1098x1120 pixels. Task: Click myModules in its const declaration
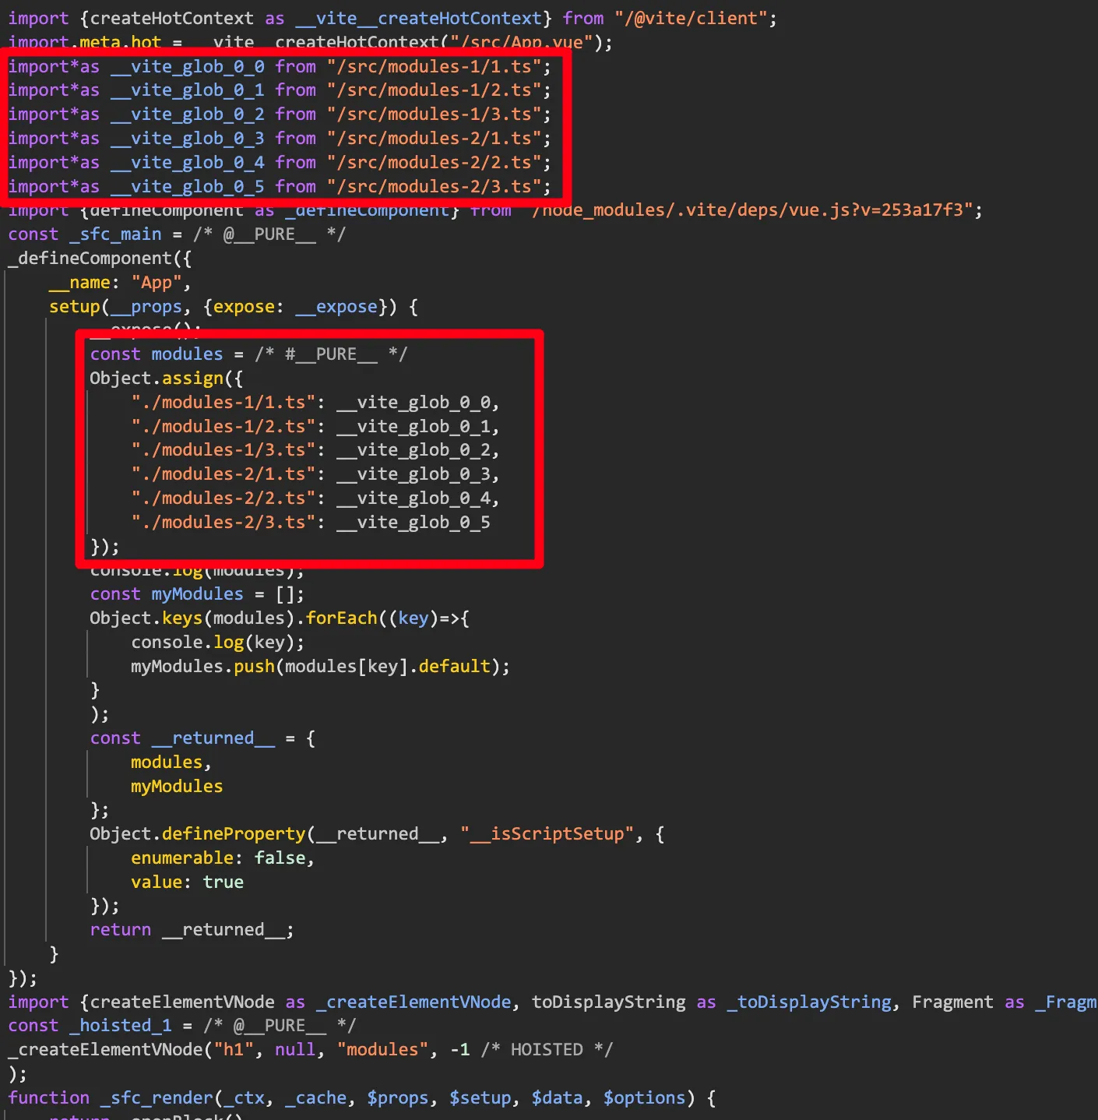[x=197, y=594]
